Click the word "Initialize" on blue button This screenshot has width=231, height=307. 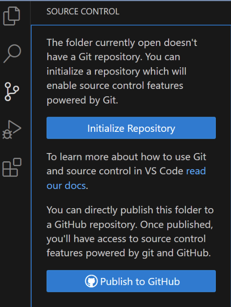[106, 128]
